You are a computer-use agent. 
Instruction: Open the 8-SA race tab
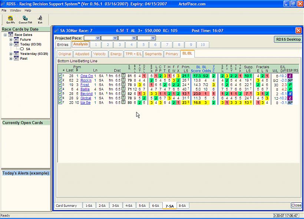pos(182,206)
